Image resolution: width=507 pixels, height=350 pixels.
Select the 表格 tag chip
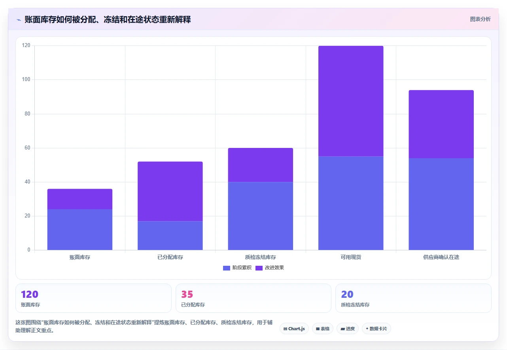click(x=323, y=329)
